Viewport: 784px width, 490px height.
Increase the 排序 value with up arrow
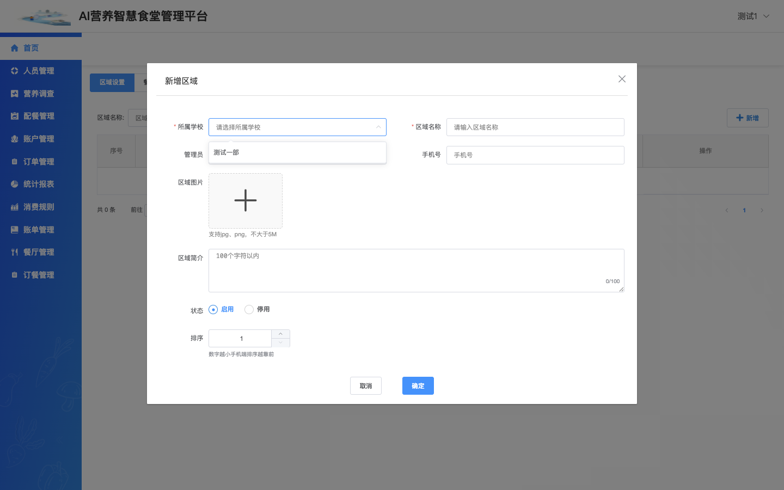tap(280, 334)
